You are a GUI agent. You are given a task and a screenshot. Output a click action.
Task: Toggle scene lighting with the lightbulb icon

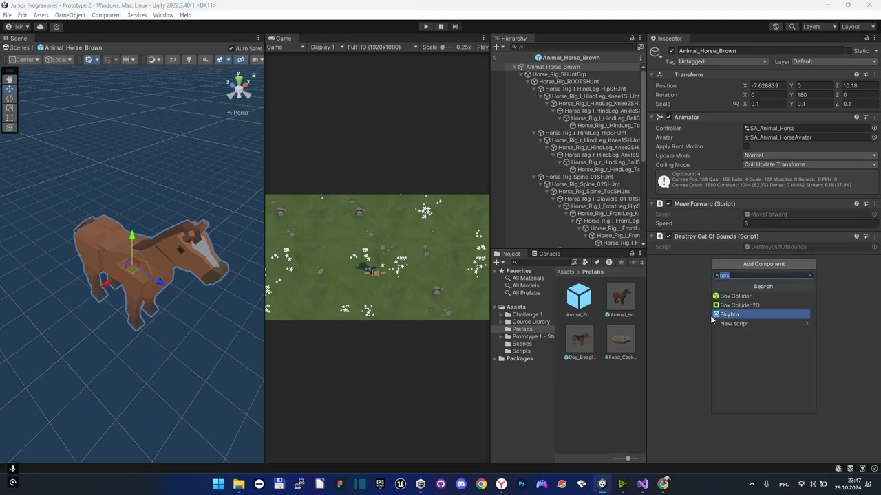189,60
